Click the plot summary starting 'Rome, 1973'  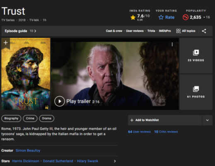coord(59,134)
